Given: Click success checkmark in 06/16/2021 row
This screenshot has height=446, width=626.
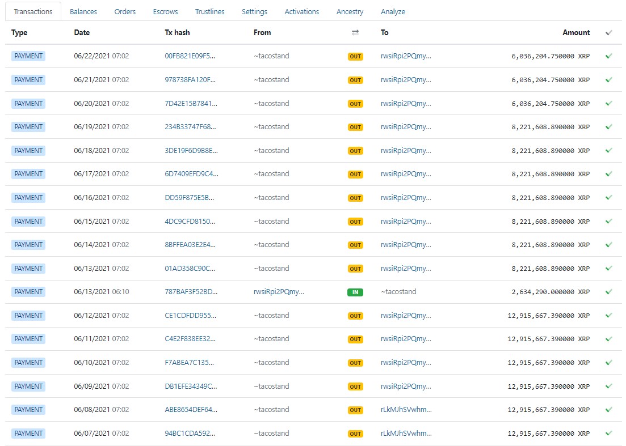Looking at the screenshot, I should pos(608,198).
